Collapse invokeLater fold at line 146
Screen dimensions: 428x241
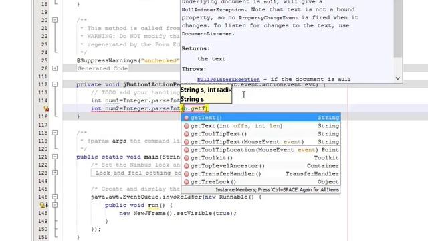[55, 197]
